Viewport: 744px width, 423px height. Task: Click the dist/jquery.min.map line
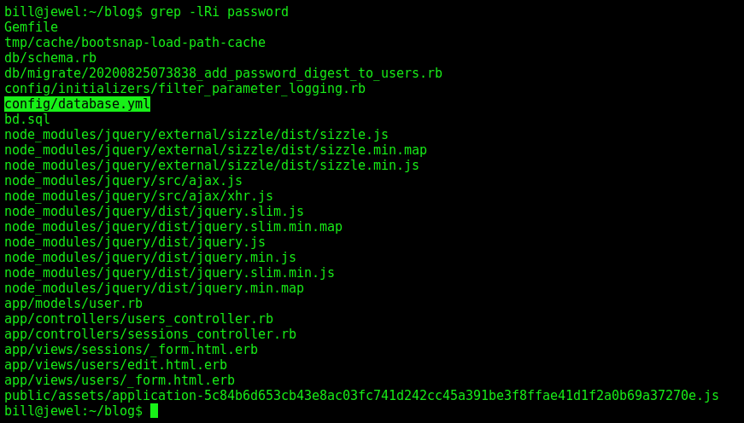155,287
